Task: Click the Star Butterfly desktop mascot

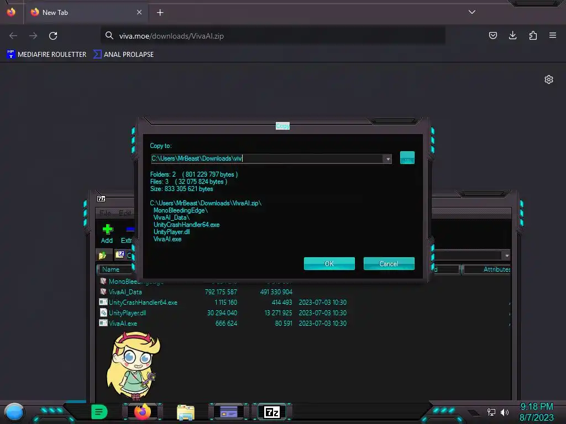Action: pos(134,365)
